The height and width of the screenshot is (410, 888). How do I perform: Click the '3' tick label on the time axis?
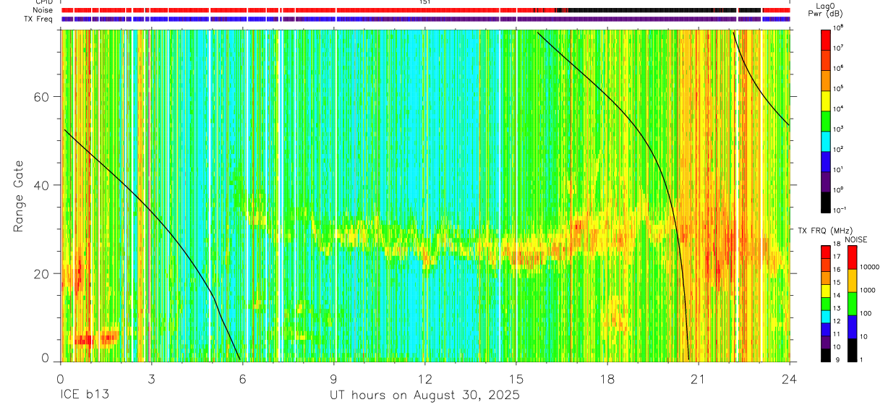tap(151, 378)
